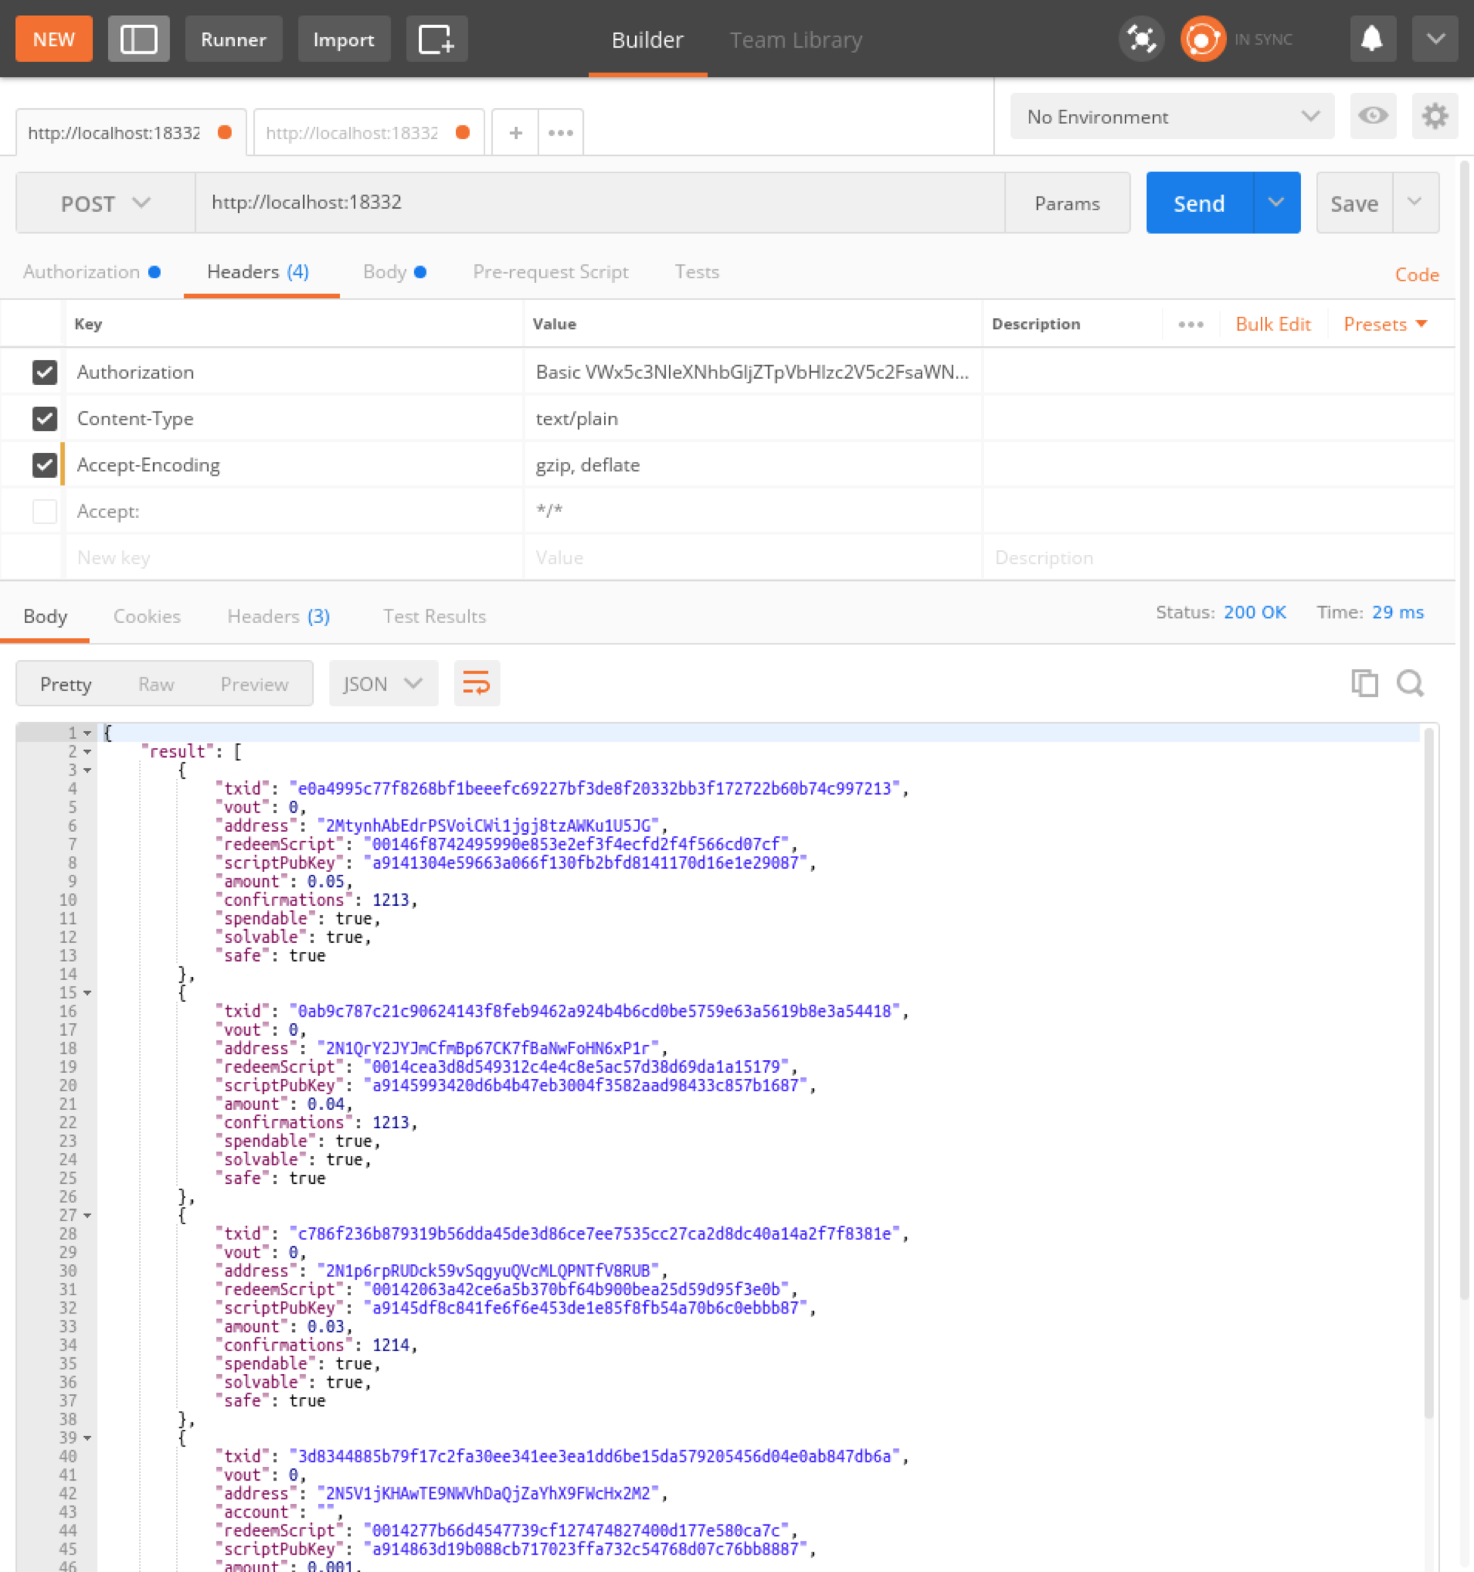Click the NEW button

[x=54, y=39]
